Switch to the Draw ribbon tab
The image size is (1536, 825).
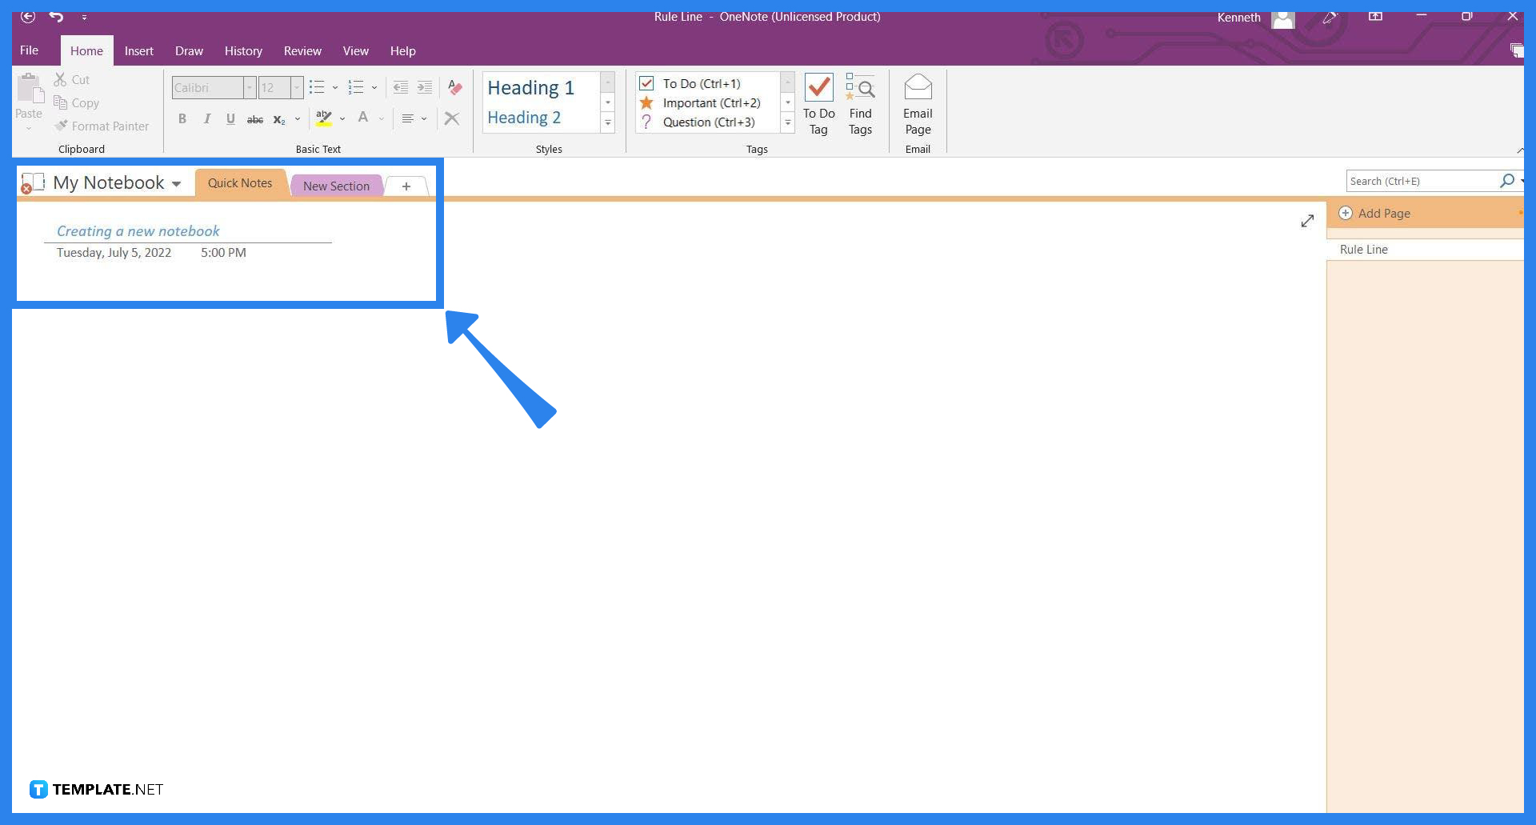pos(189,50)
